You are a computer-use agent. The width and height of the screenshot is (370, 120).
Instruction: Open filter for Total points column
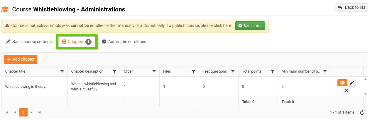tap(272, 71)
